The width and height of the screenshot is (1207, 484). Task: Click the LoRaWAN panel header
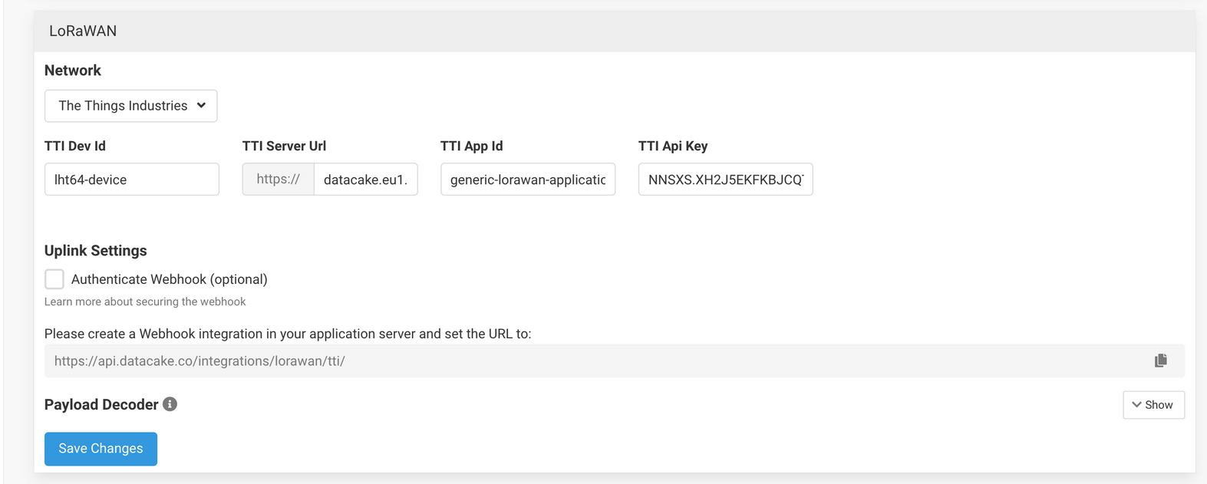[x=615, y=31]
